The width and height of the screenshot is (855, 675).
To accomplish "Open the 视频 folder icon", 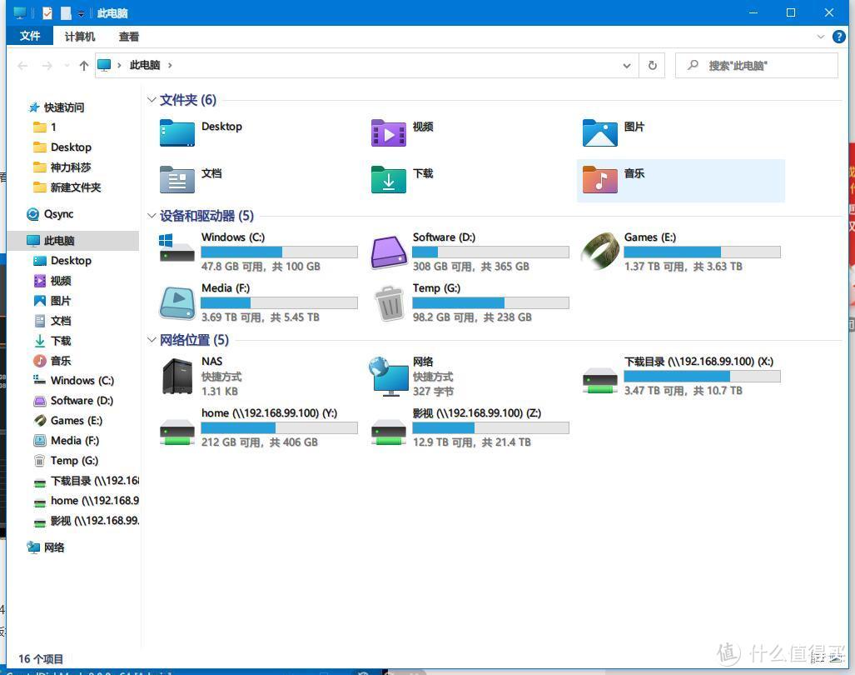I will (x=388, y=133).
